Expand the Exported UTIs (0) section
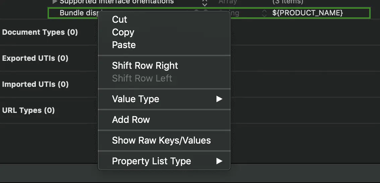 pyautogui.click(x=35, y=58)
